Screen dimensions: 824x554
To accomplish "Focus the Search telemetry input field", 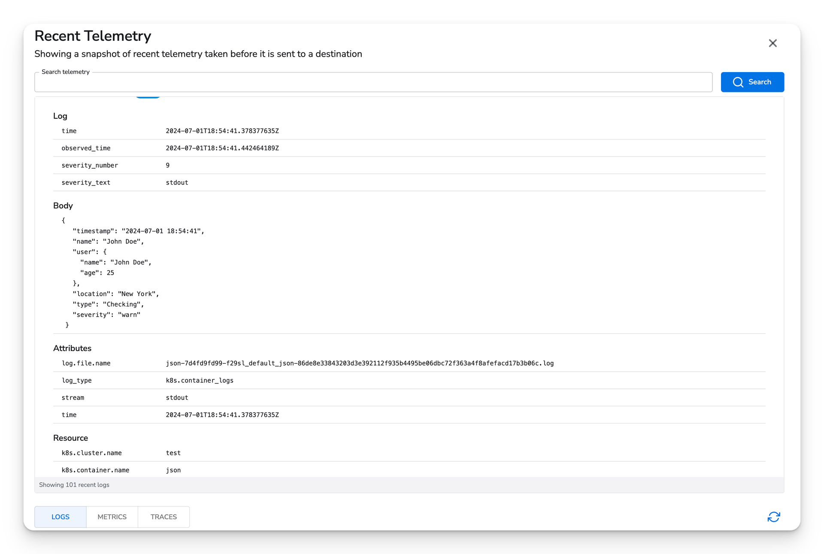I will click(373, 82).
